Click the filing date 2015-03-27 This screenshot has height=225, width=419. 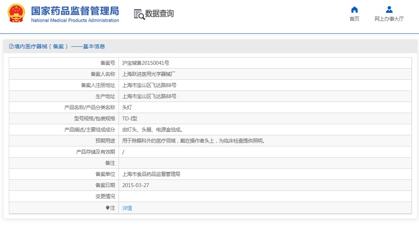(135, 185)
